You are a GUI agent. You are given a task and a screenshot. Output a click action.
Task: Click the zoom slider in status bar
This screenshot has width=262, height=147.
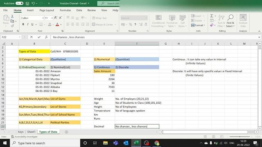pyautogui.click(x=239, y=136)
